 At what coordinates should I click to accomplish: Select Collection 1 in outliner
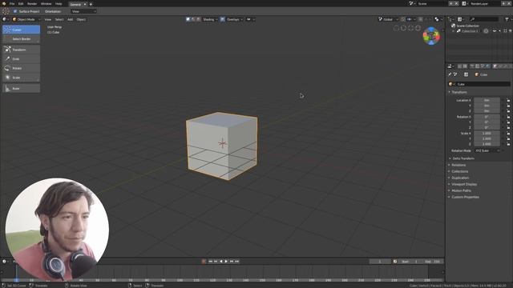tap(470, 31)
